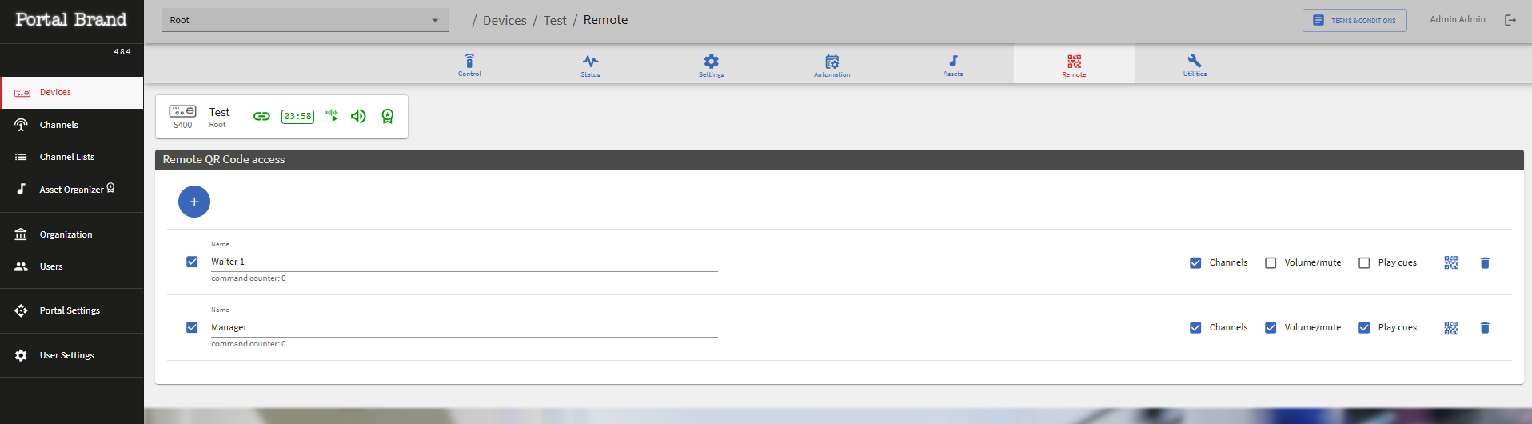
Task: Uncheck Channels for Waiter 1
Action: coord(1195,262)
